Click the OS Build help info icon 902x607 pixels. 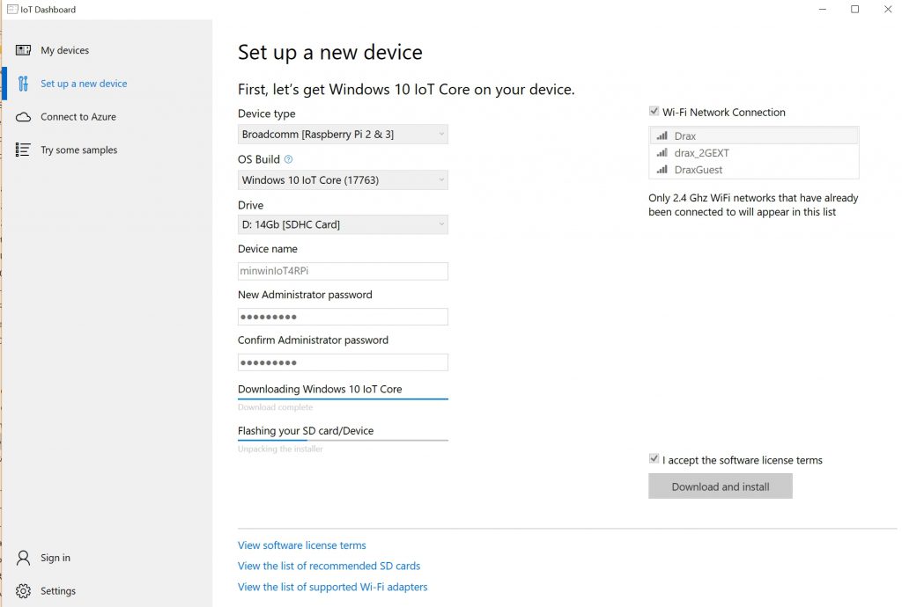tap(289, 159)
